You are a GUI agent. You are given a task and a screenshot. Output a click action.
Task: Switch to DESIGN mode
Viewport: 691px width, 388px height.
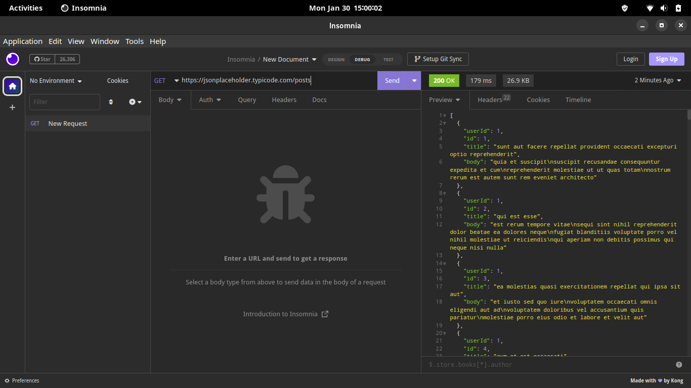pos(336,59)
